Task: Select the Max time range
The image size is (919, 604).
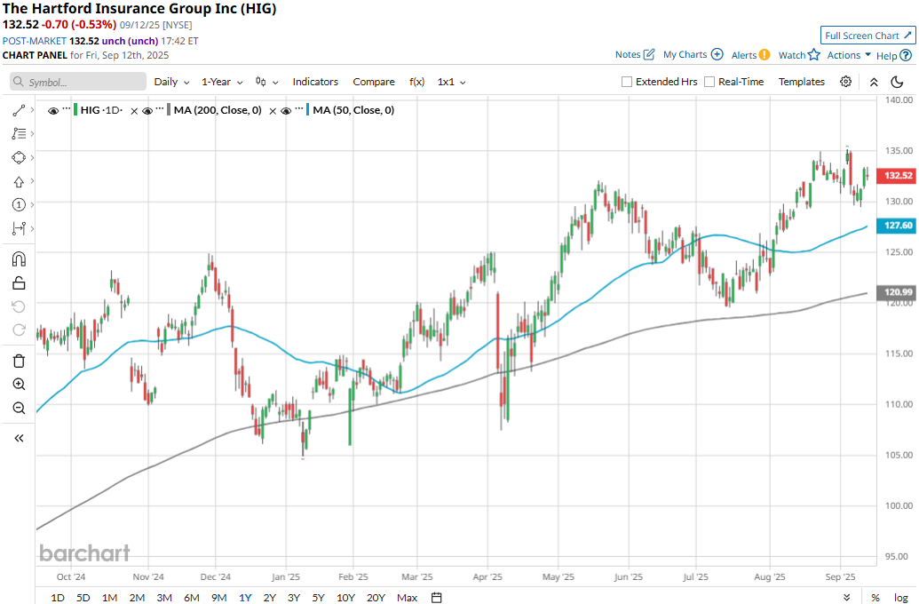Action: coord(407,598)
